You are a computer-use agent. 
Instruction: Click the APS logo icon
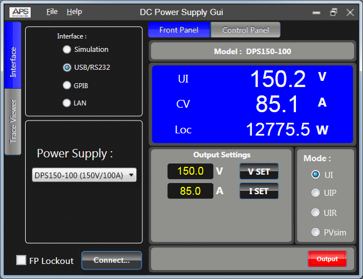pyautogui.click(x=21, y=12)
